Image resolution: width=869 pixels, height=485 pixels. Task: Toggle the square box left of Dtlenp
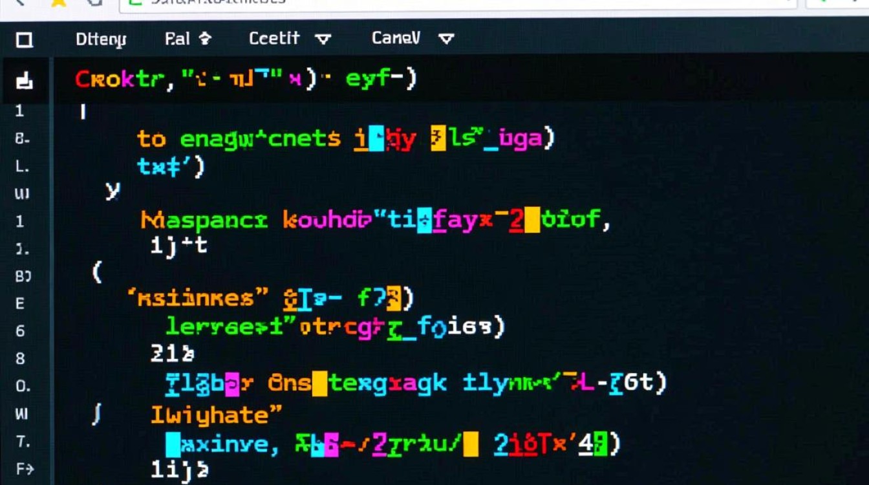25,40
